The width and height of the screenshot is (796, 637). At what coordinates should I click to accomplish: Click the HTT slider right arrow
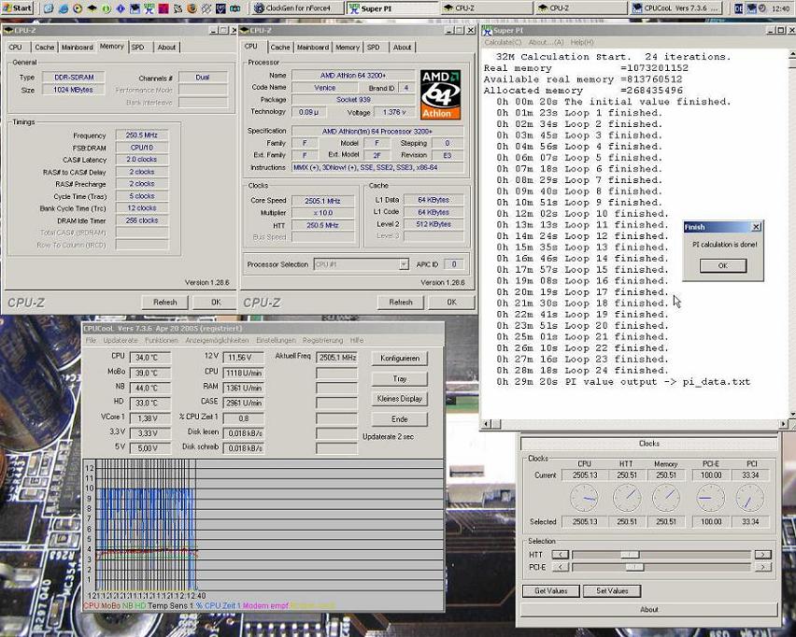coord(762,554)
